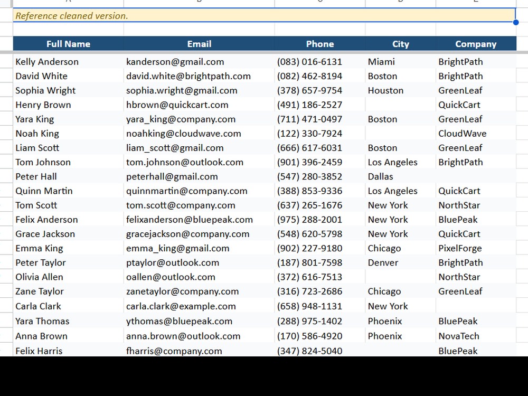
Task: Select the CloudWave company cell
Action: [x=476, y=134]
